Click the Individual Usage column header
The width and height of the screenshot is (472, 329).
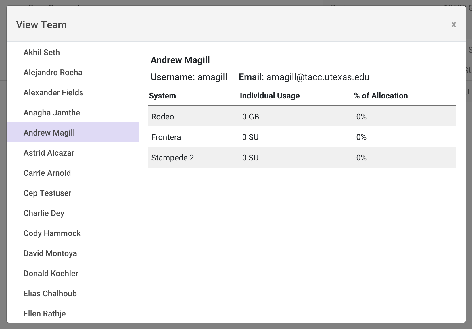point(270,96)
